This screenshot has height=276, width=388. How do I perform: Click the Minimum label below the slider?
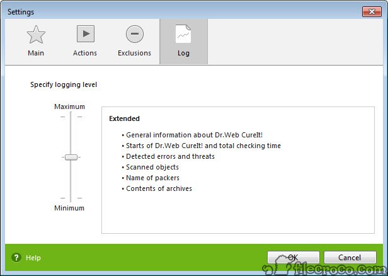pyautogui.click(x=69, y=208)
